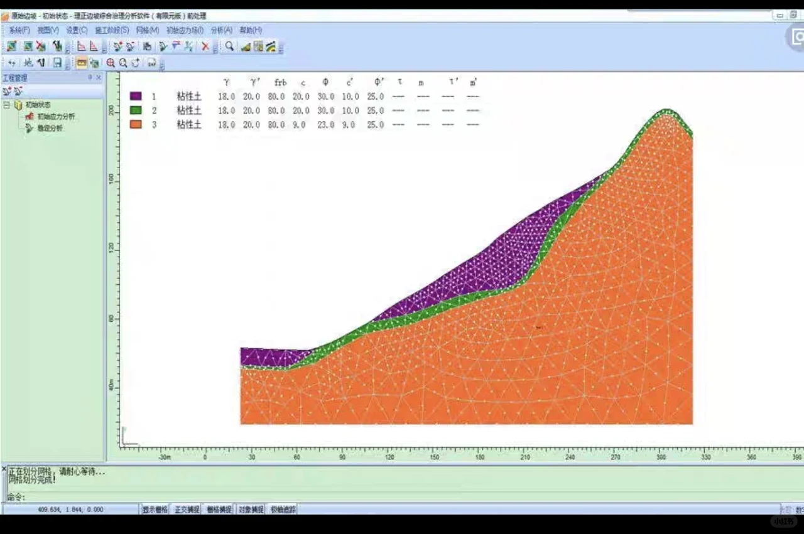Open the 施工阶段(S) menu

[x=112, y=30]
